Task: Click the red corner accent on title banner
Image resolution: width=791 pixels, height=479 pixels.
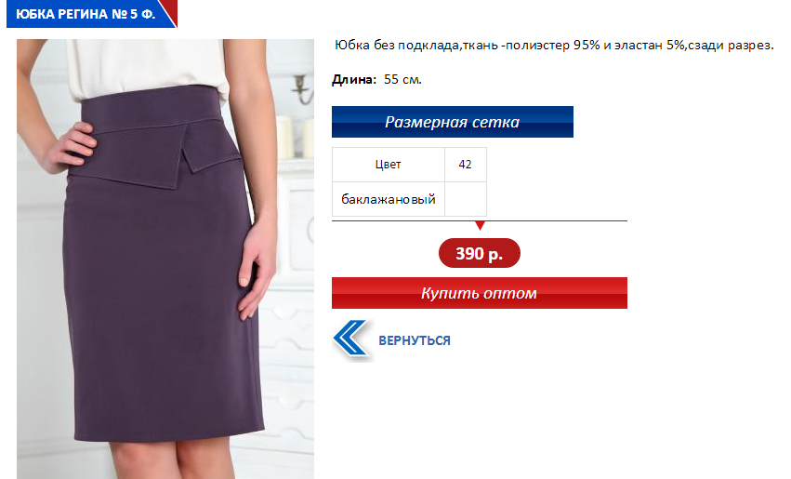Action: [x=168, y=11]
